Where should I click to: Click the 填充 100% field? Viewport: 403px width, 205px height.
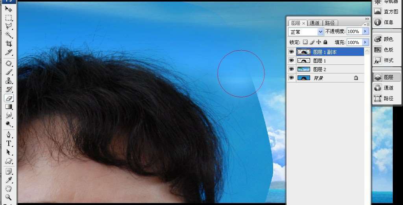[x=355, y=42]
